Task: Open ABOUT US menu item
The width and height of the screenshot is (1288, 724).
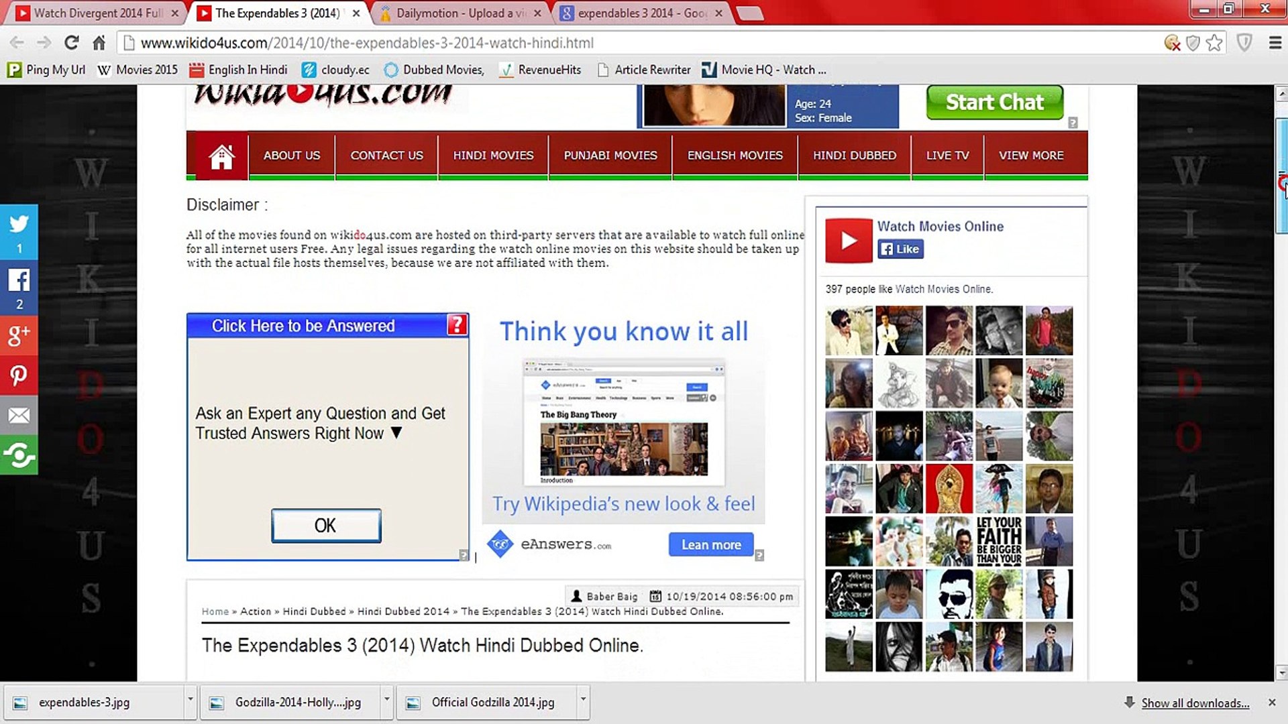Action: click(292, 156)
